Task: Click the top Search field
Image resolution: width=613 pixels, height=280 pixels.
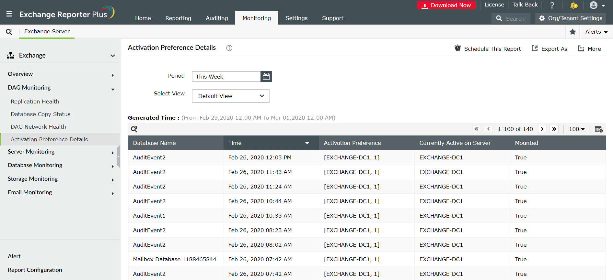Action: [511, 18]
